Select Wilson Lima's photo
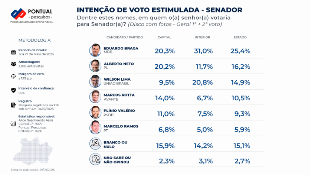This screenshot has width=311, height=175. 95,81
